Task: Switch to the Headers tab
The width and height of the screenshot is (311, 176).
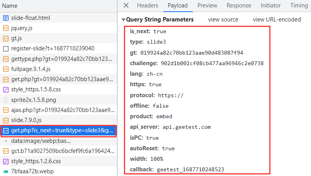Action: pos(147,5)
